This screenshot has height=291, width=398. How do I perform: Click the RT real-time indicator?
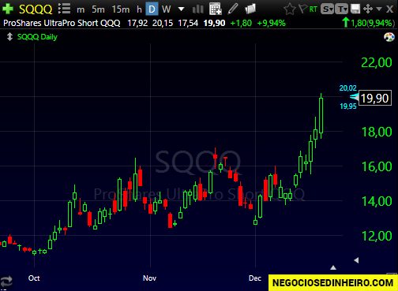click(314, 9)
